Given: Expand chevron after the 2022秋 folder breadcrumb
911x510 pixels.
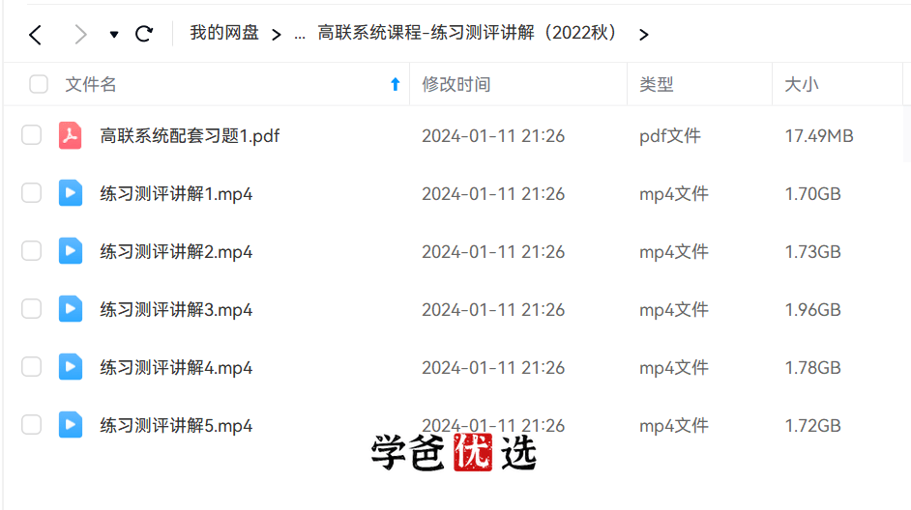Looking at the screenshot, I should tap(643, 35).
